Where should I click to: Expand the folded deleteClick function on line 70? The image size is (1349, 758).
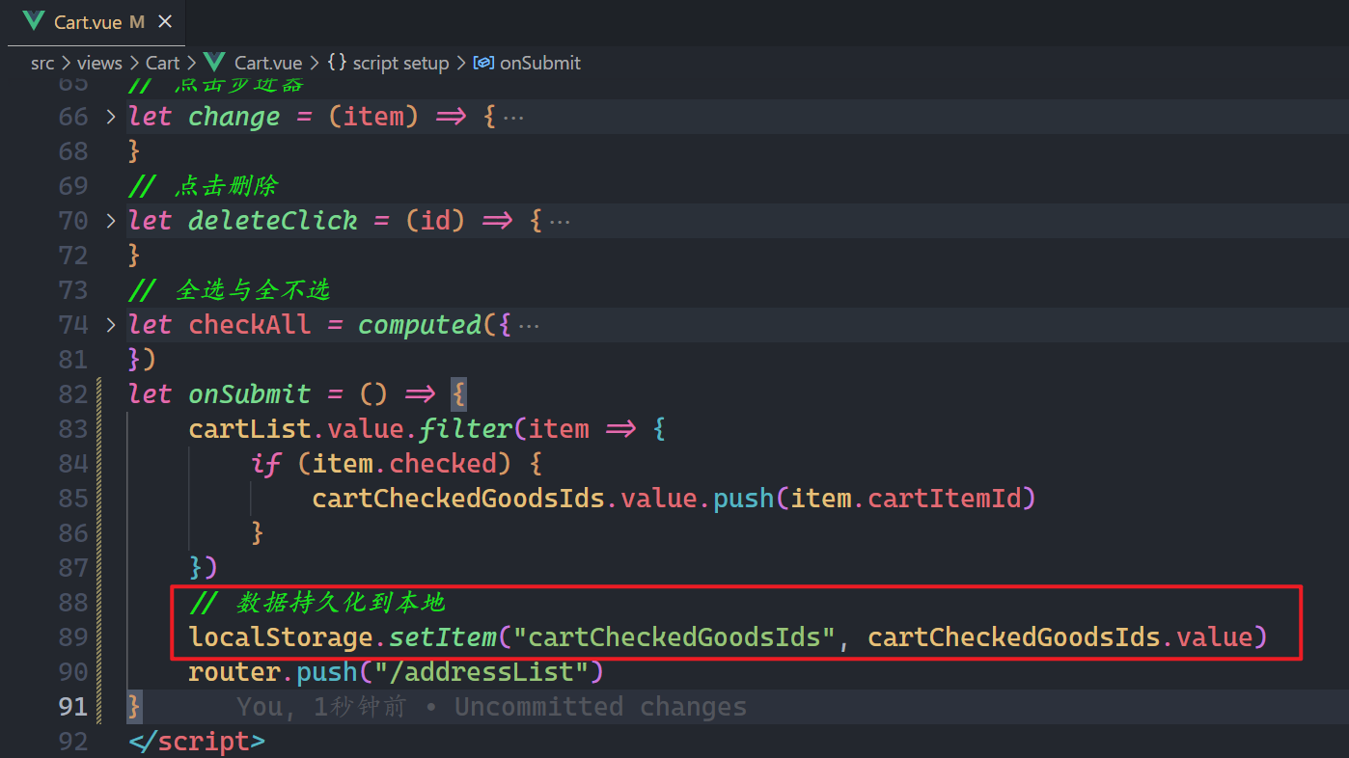pos(111,221)
